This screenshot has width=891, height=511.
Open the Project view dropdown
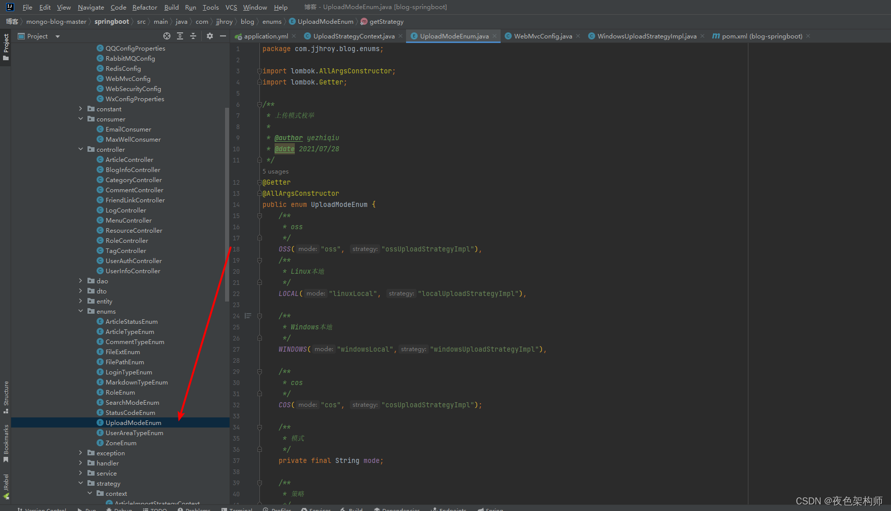[58, 36]
